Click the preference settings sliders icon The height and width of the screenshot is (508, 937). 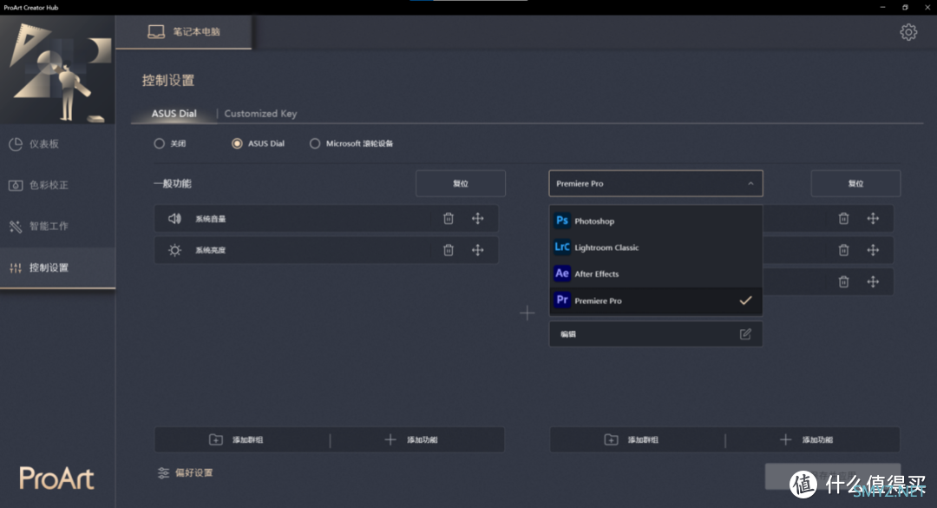(x=163, y=472)
